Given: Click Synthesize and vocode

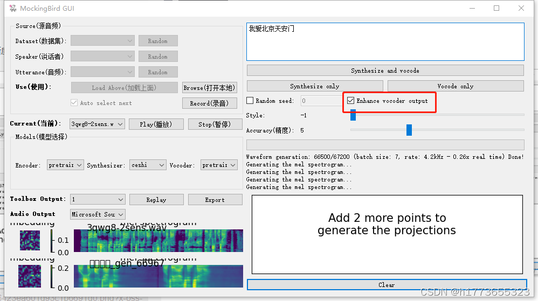Looking at the screenshot, I should [x=385, y=71].
